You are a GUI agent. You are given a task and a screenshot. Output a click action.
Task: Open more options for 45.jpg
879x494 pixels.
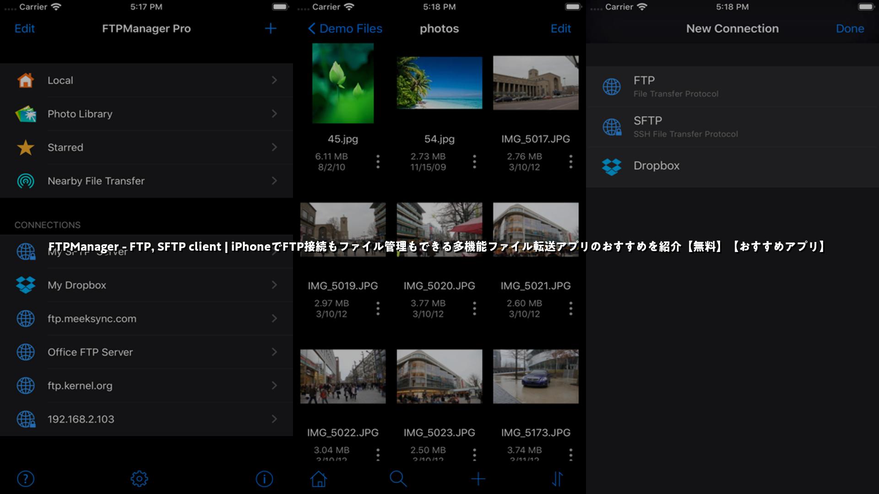coord(378,161)
